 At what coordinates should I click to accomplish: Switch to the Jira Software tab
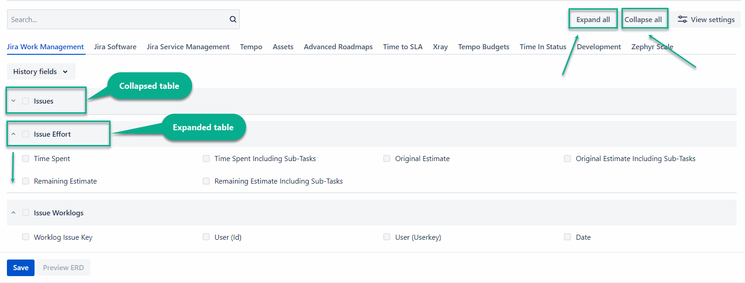(115, 46)
